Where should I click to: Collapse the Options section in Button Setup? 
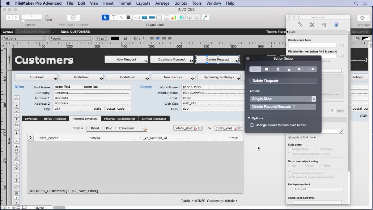pyautogui.click(x=249, y=118)
